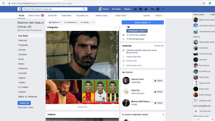Viewport: 215px width, 121px height.
Task: Click the search magnifier icon
Action: click(84, 9)
